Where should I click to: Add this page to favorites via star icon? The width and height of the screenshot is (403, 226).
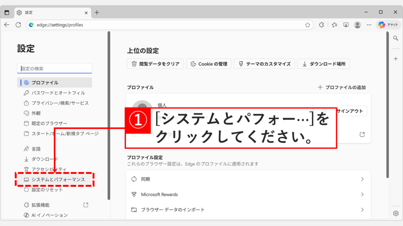tap(307, 24)
